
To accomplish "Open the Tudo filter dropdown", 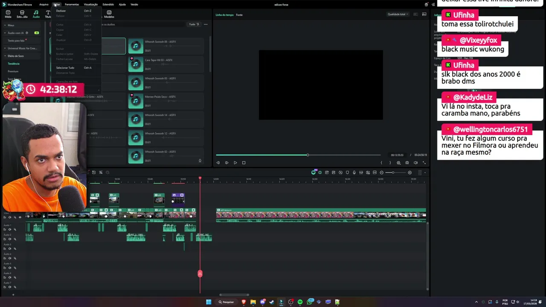I will click(x=194, y=24).
